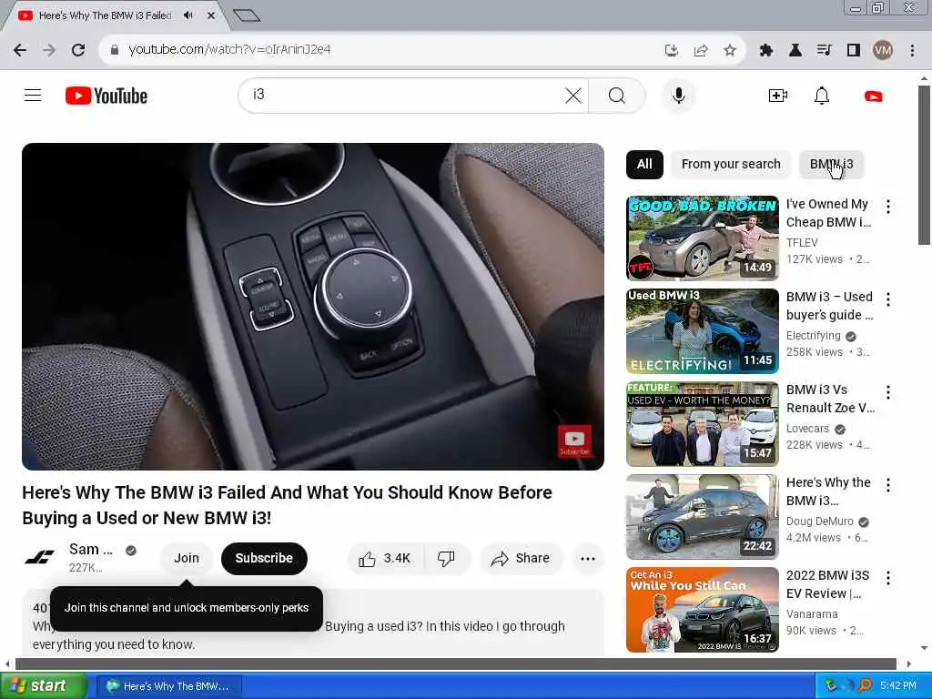Click the browser forward arrow
The width and height of the screenshot is (932, 699).
pyautogui.click(x=49, y=50)
